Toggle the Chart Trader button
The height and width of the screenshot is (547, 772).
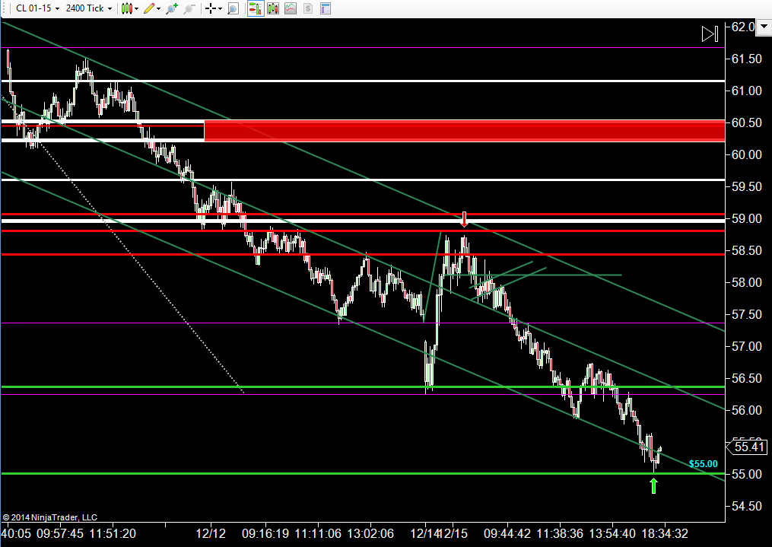(x=256, y=8)
